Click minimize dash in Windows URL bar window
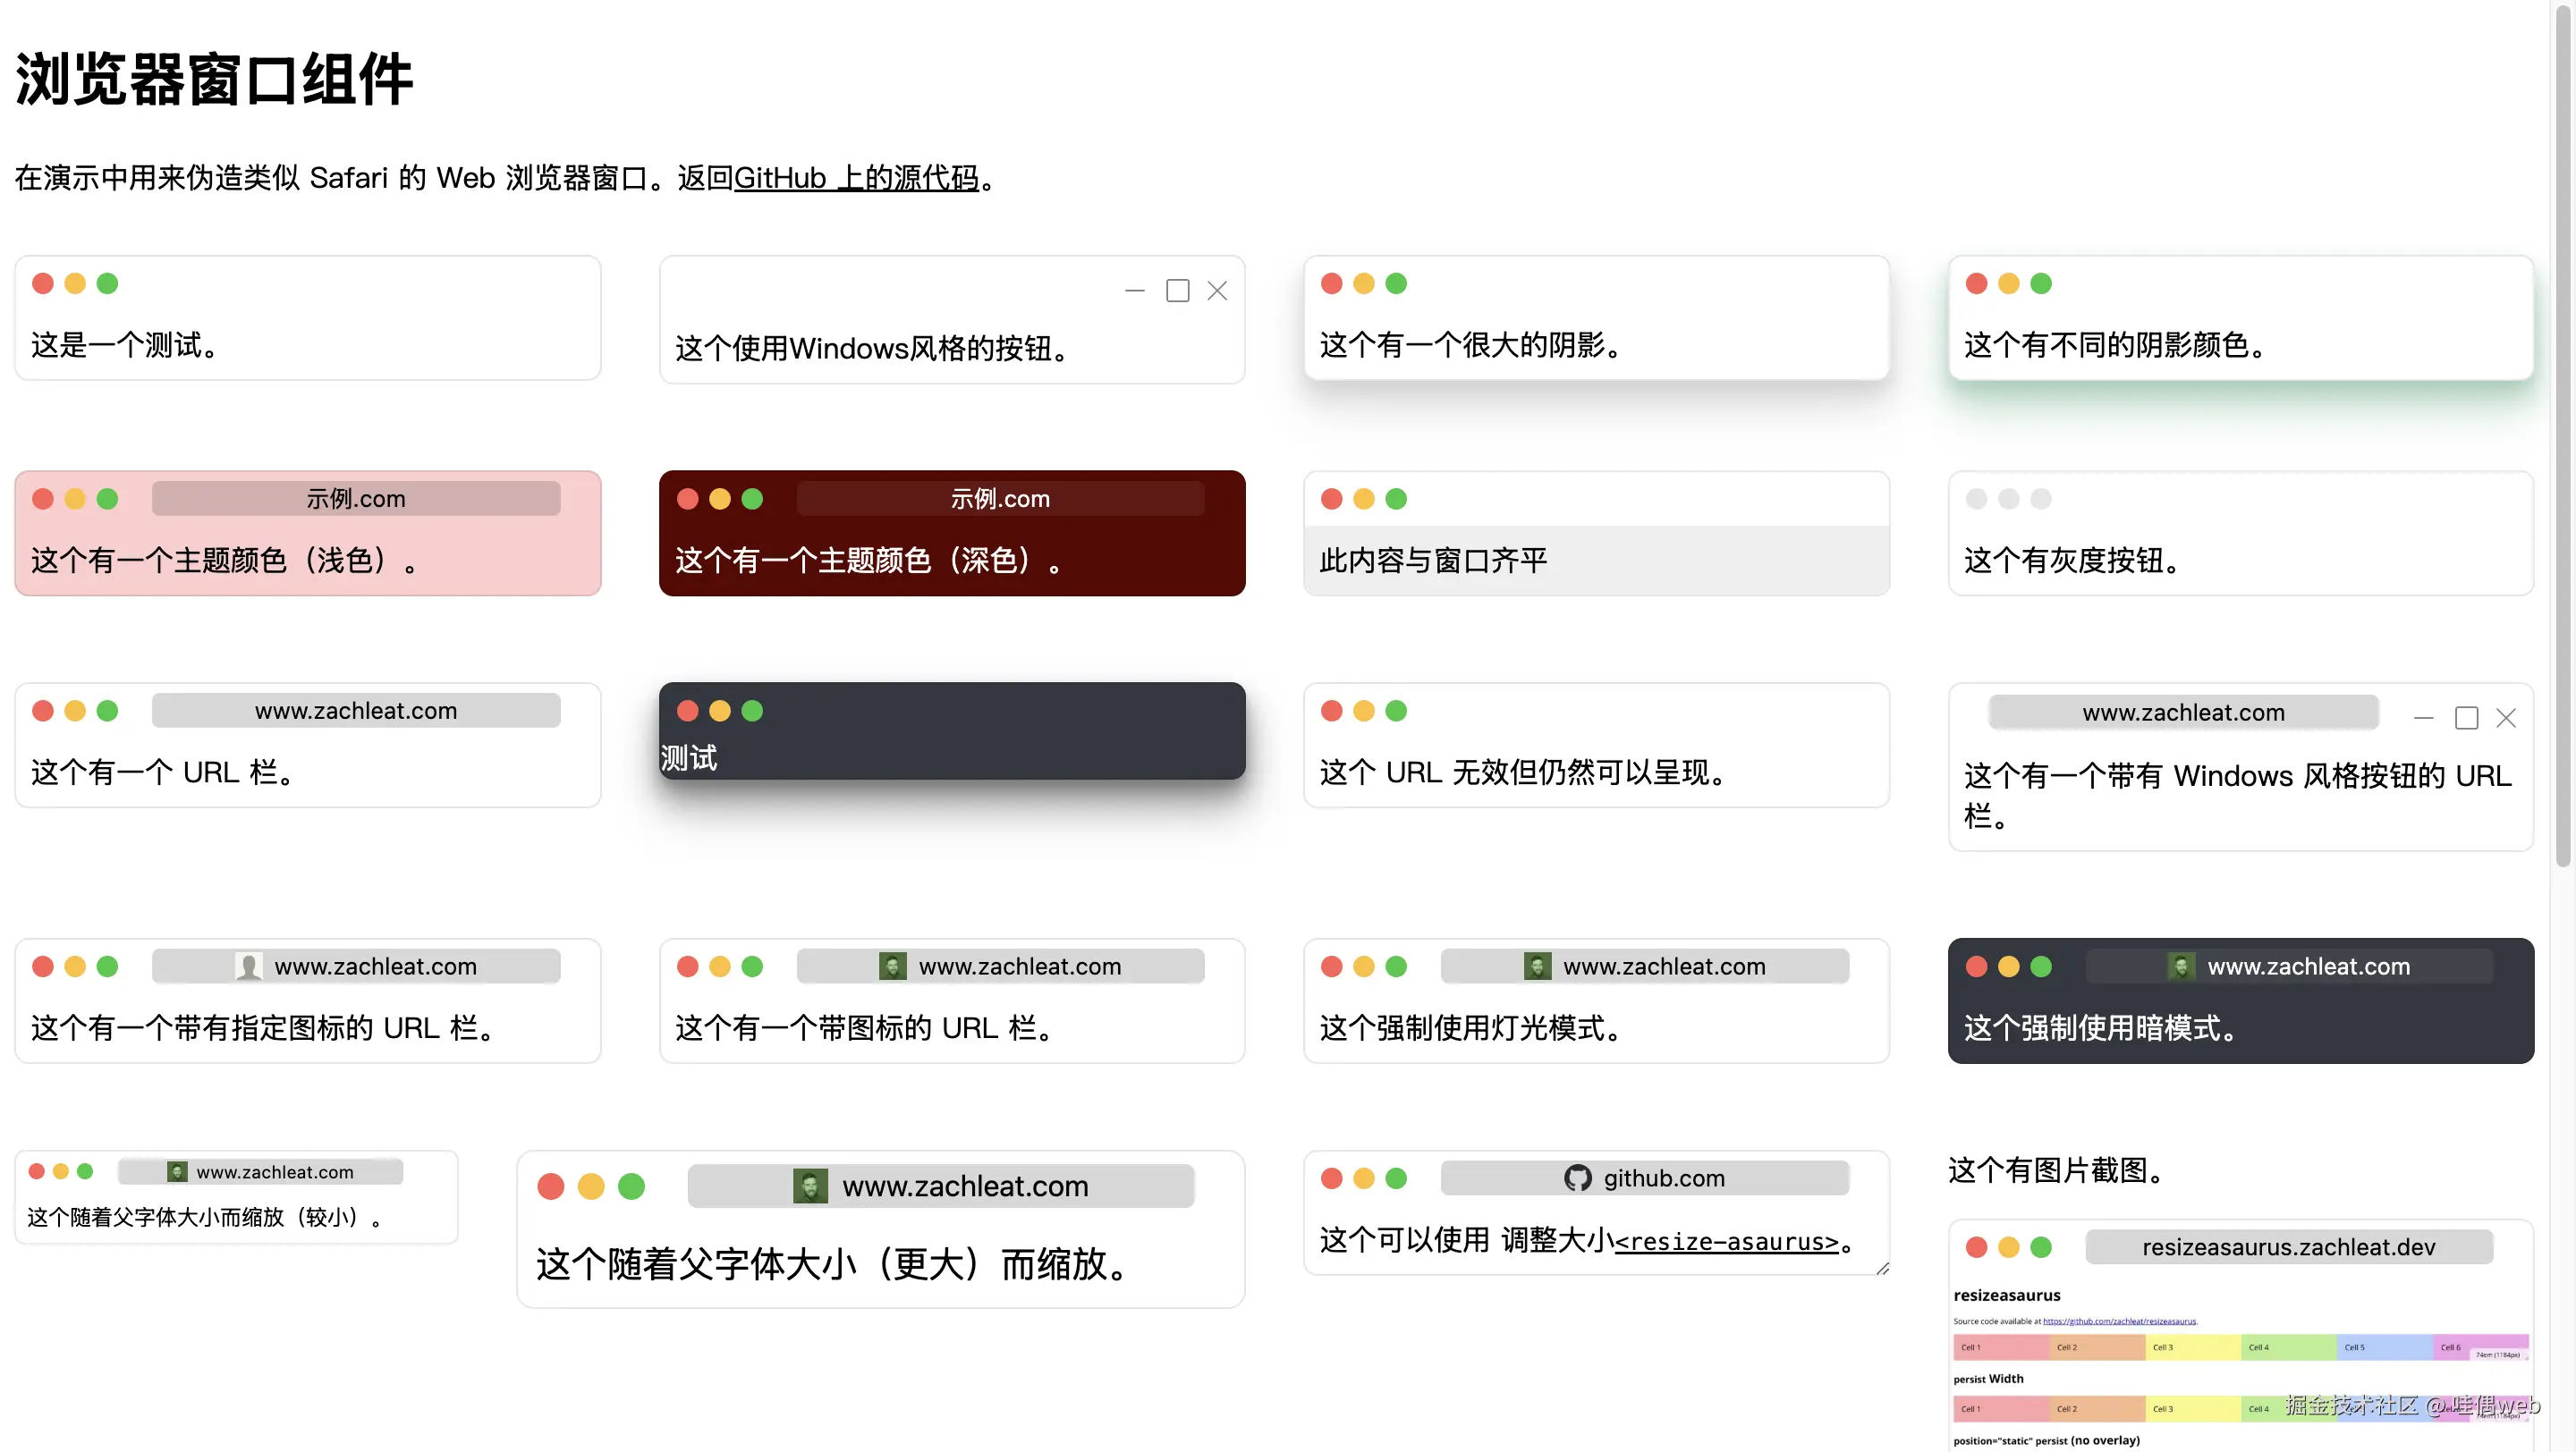Image resolution: width=2576 pixels, height=1452 pixels. pyautogui.click(x=2423, y=717)
